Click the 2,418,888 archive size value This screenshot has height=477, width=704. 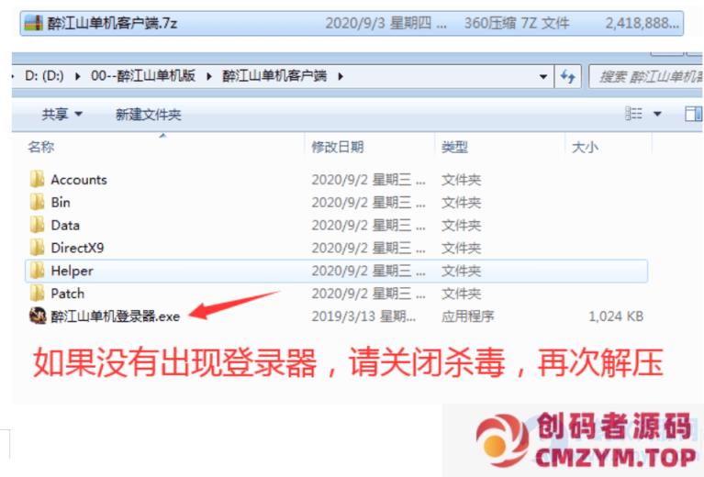point(642,23)
